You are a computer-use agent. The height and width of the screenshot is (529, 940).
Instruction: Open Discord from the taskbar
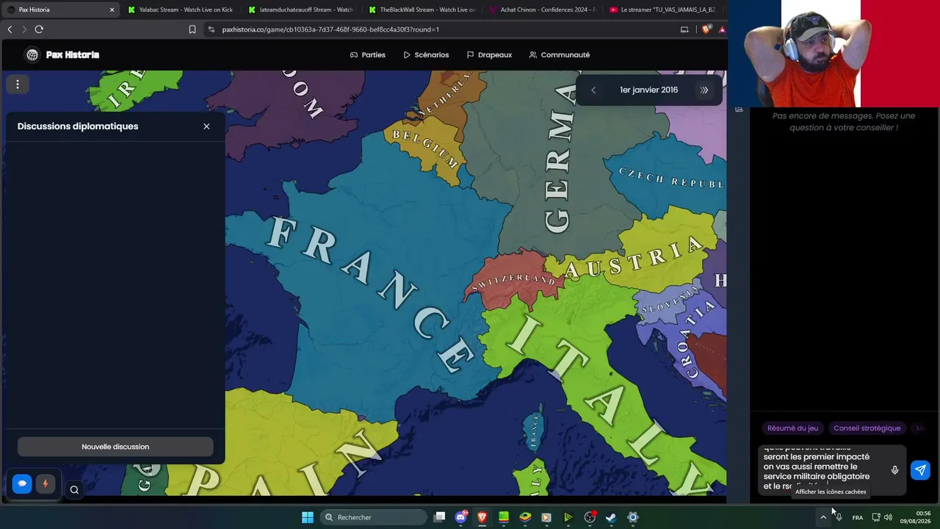point(460,517)
